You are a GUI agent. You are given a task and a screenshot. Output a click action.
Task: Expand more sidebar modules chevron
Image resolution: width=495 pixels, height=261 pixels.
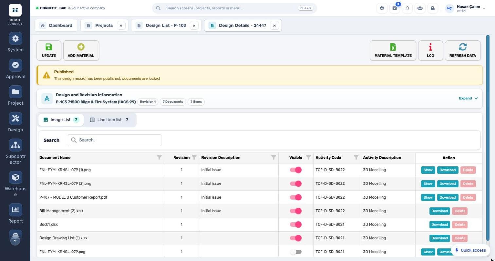pos(15,240)
